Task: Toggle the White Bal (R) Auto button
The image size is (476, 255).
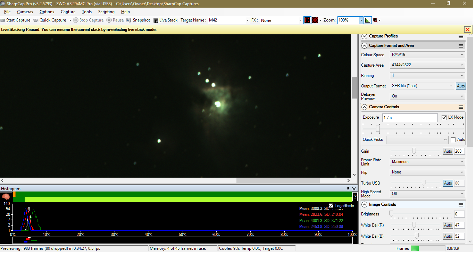Action: [448, 225]
